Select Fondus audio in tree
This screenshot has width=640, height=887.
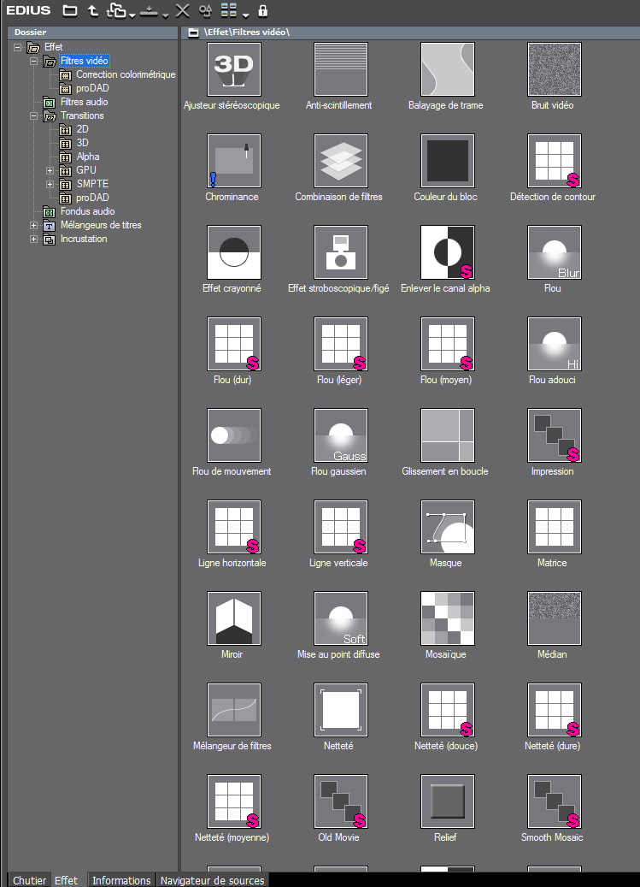coord(87,211)
